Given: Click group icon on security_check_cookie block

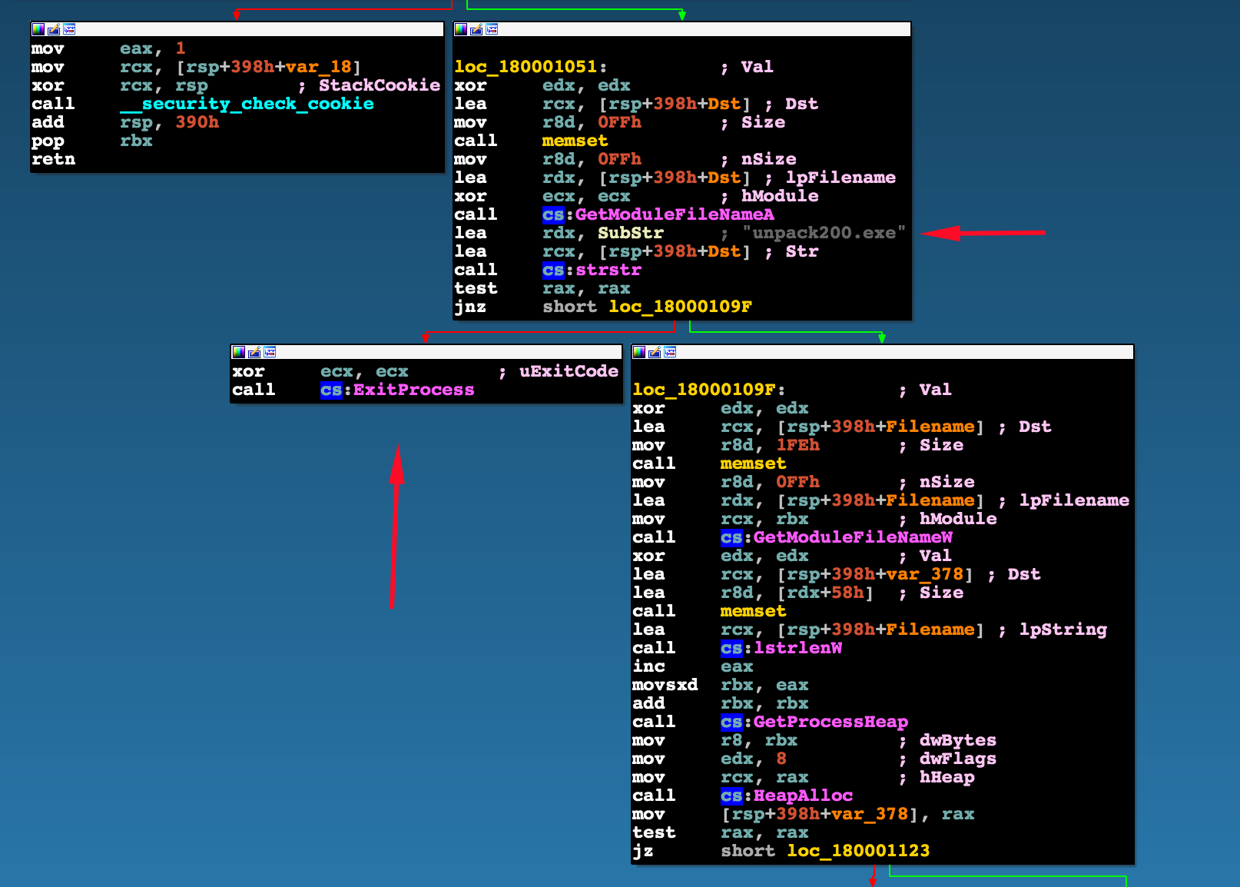Looking at the screenshot, I should pyautogui.click(x=69, y=29).
